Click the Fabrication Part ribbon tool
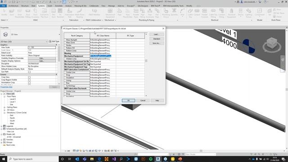 (69, 13)
